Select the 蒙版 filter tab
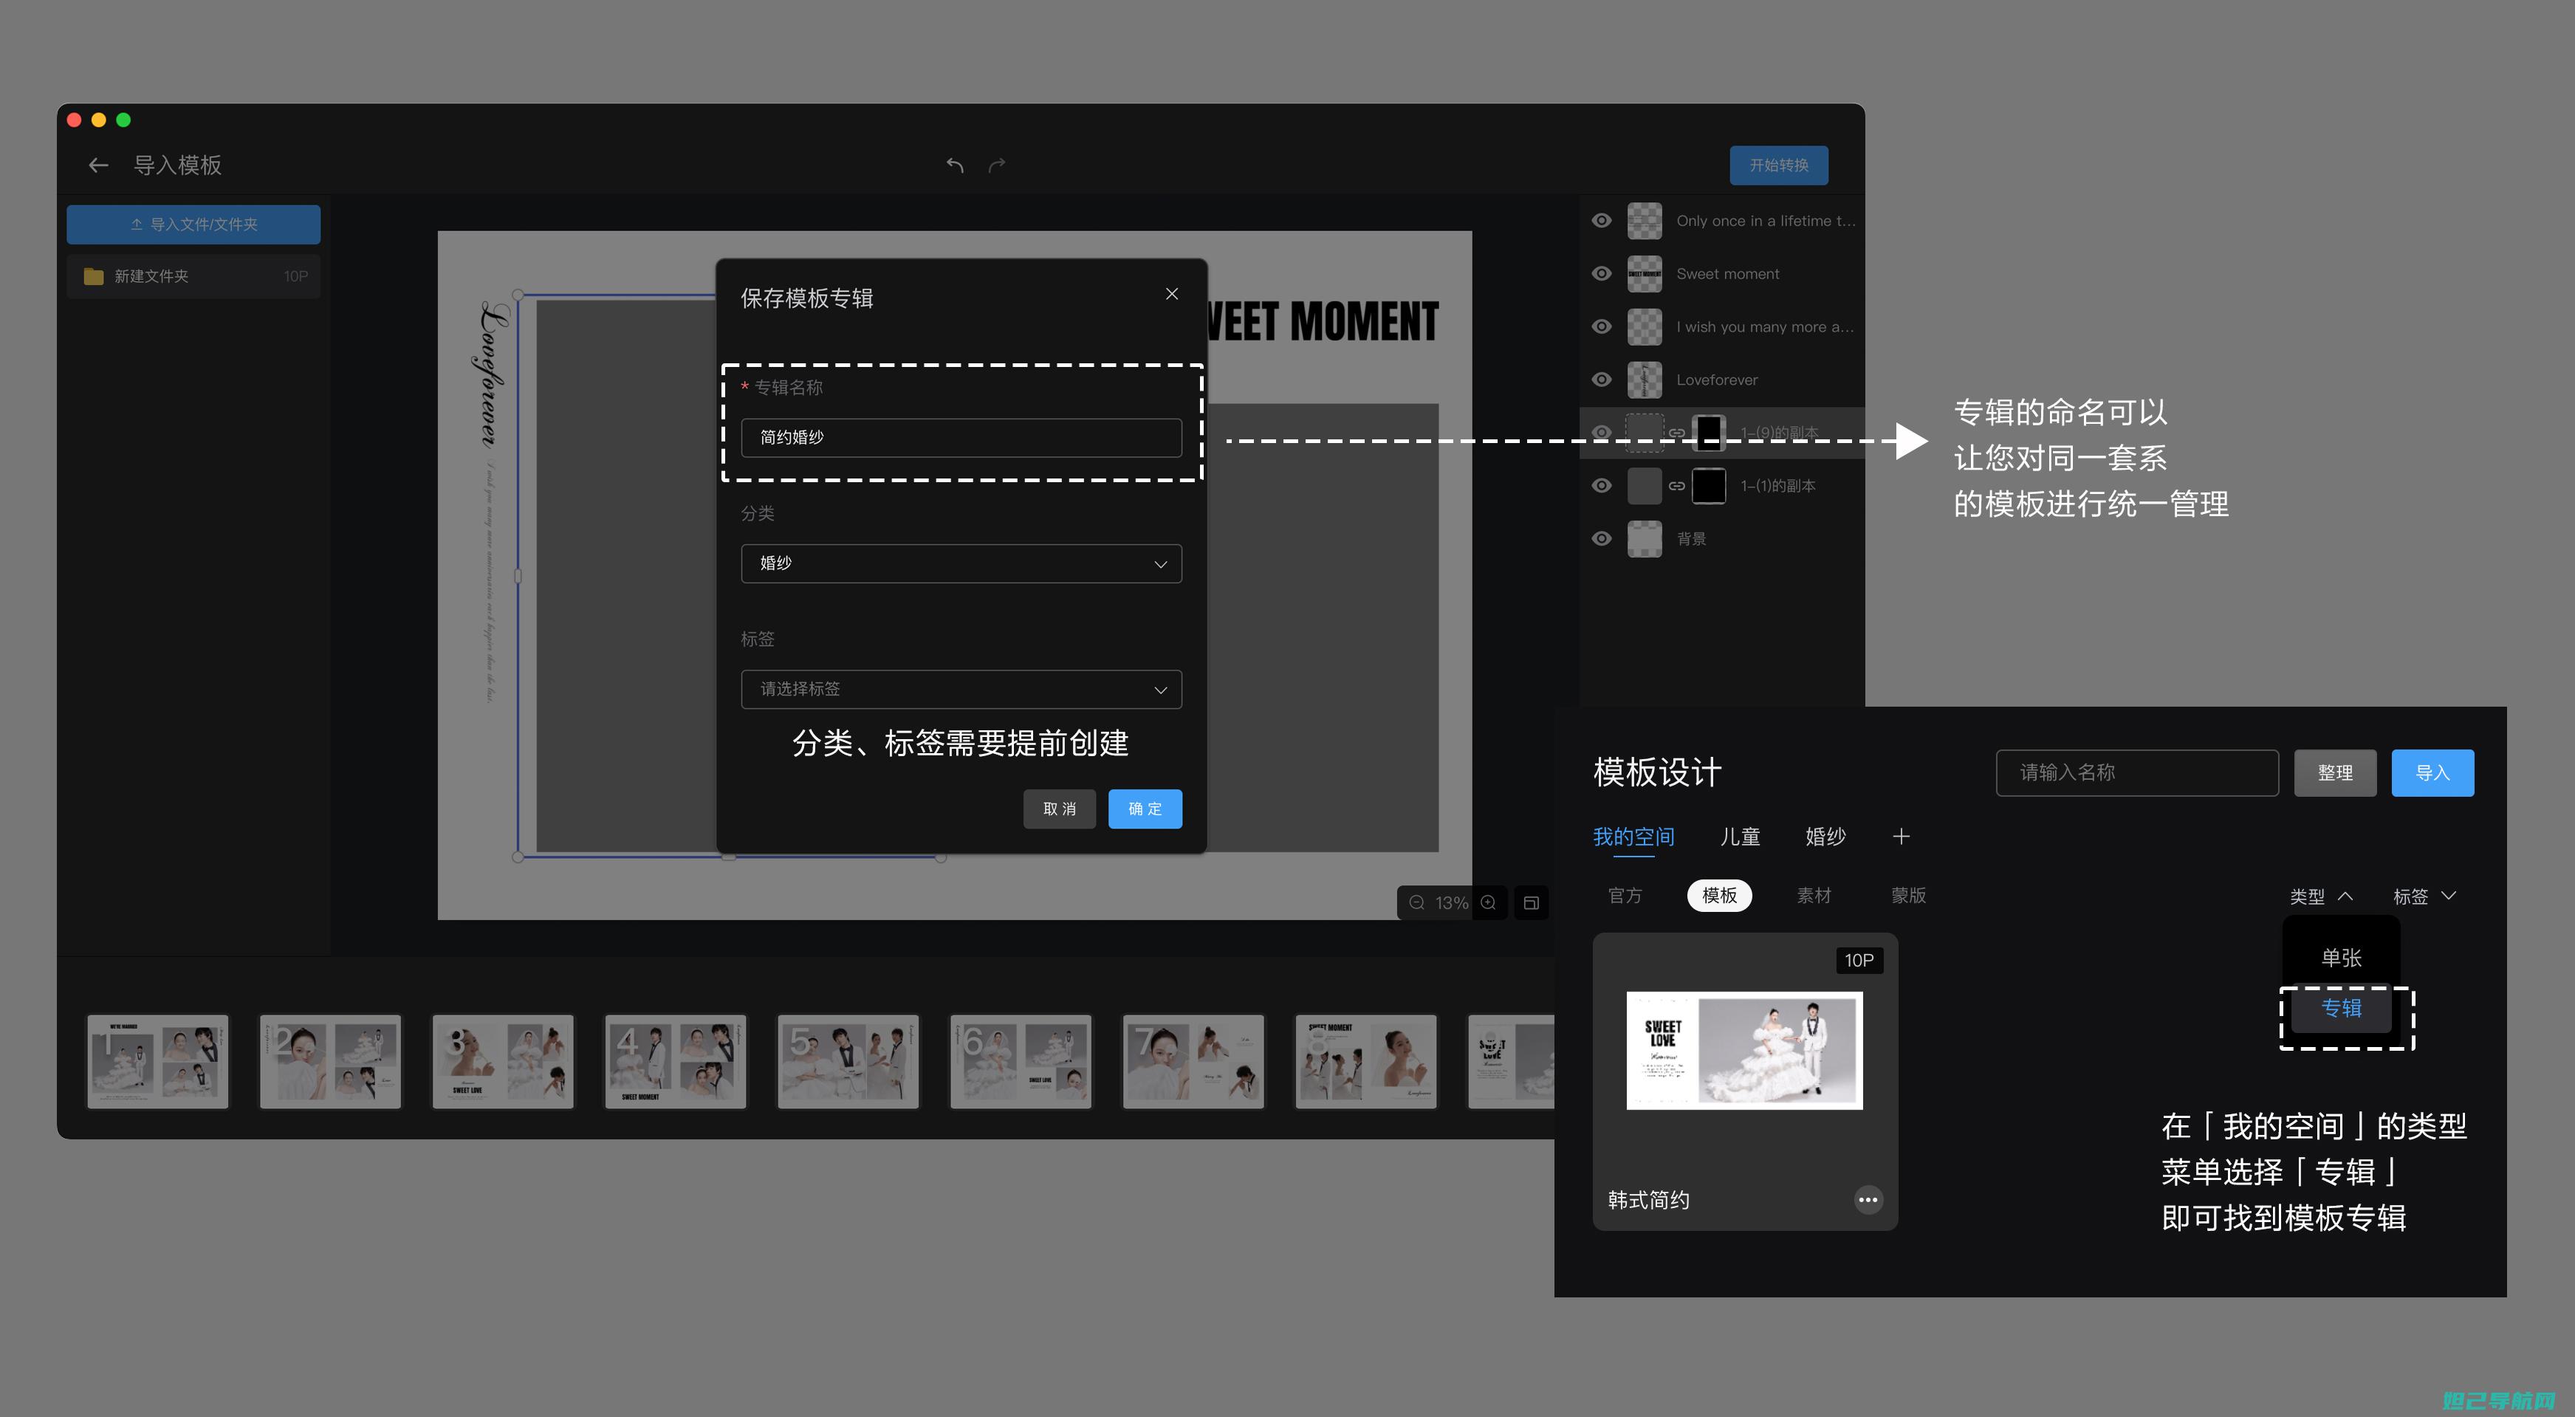The image size is (2575, 1417). coord(1908,896)
